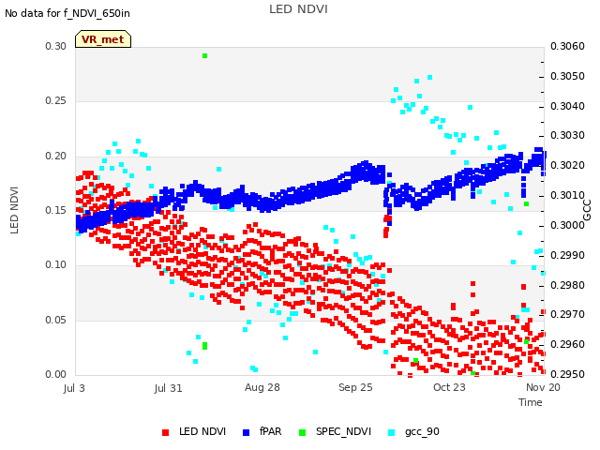Click the 'No data for f_NDVI_650in' message
The image size is (600, 450).
pyautogui.click(x=67, y=13)
